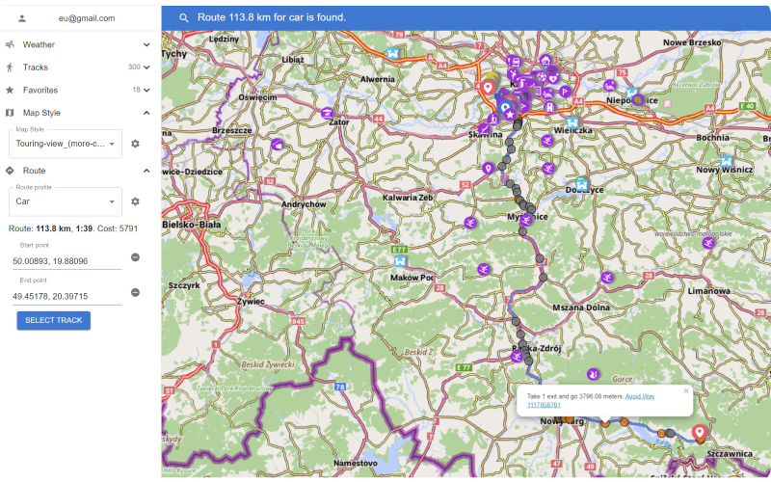
Task: Collapse the Route section
Action: click(x=146, y=171)
